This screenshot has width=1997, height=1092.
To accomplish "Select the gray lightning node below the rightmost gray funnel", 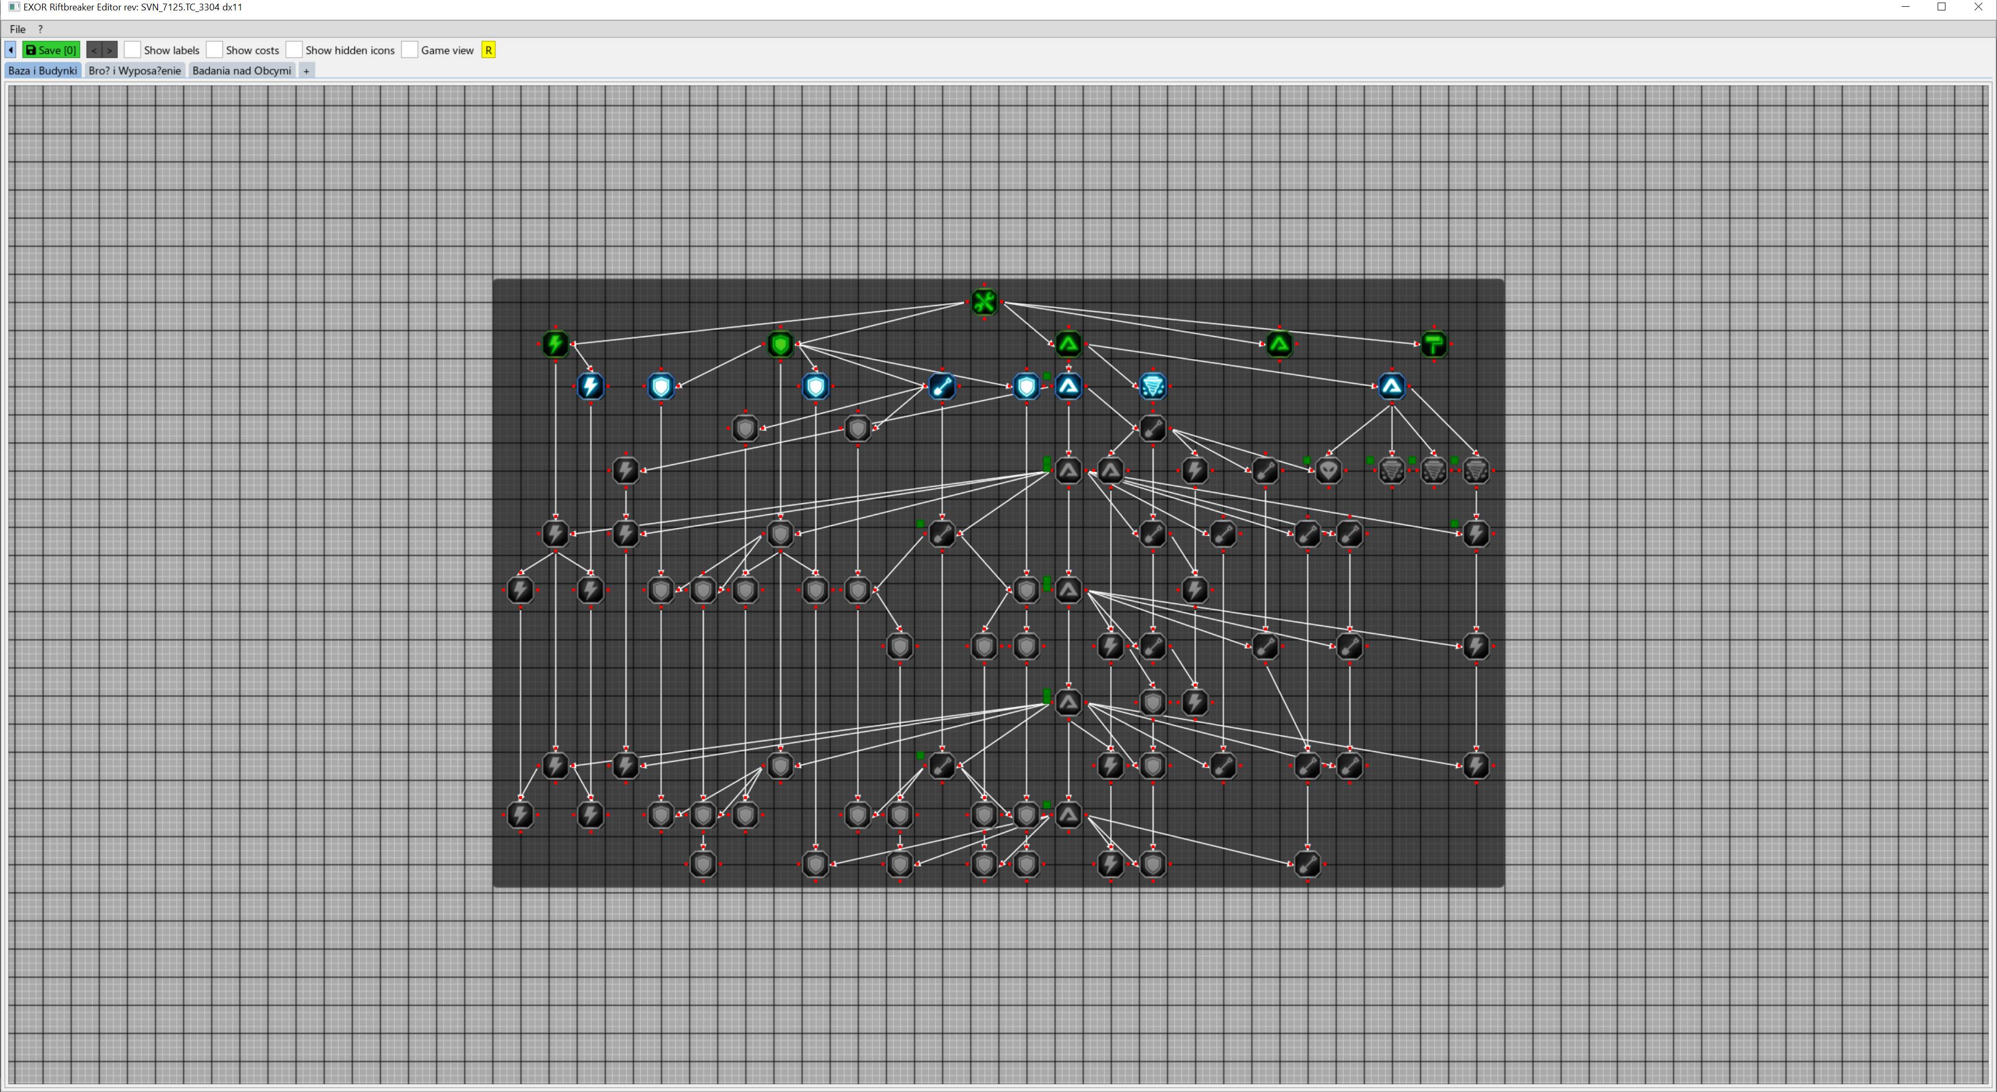I will click(x=1476, y=533).
